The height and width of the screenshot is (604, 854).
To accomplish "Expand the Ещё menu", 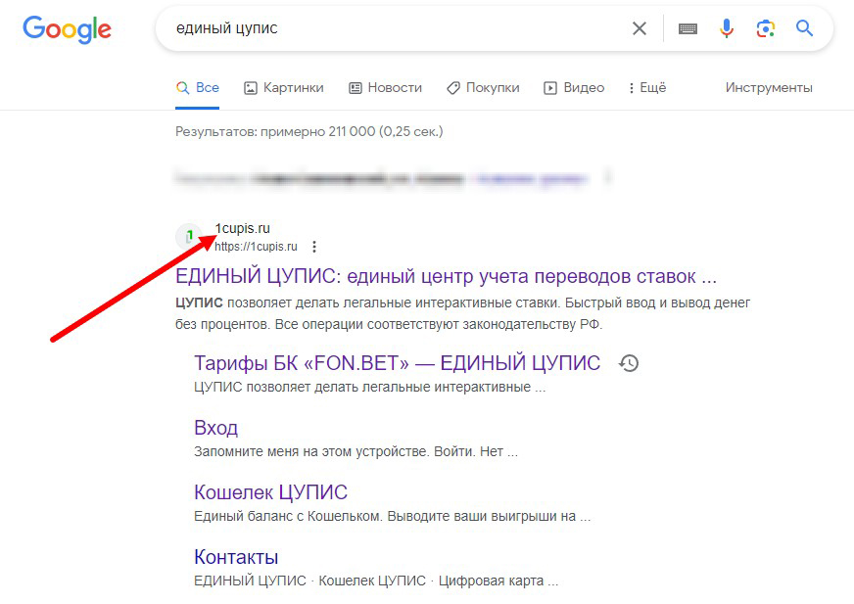I will (647, 88).
